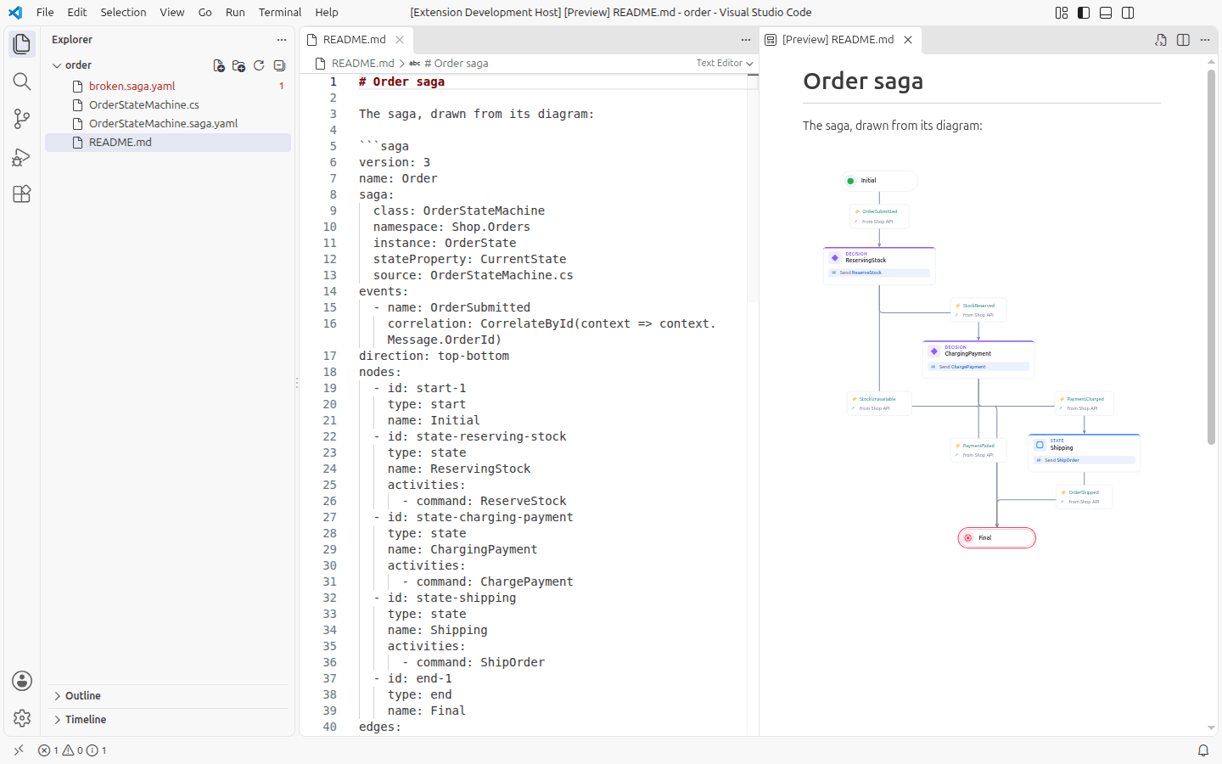The height and width of the screenshot is (764, 1222).
Task: Open the Accounts menu icon
Action: point(22,681)
